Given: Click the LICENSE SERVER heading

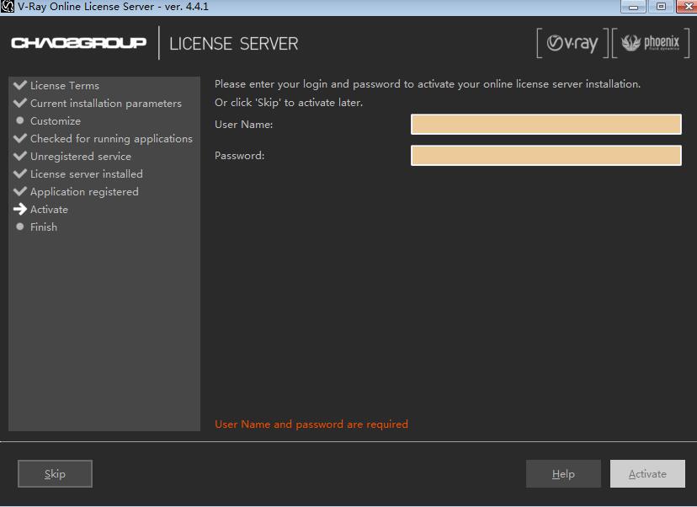Looking at the screenshot, I should [x=234, y=44].
